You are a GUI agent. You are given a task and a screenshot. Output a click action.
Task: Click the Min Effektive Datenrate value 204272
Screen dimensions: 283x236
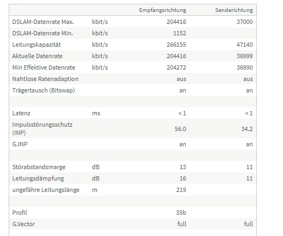pos(176,67)
